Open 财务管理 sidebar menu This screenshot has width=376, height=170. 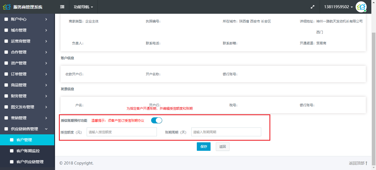tap(27, 96)
